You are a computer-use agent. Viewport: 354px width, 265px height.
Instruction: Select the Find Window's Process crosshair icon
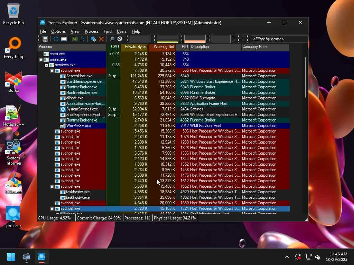(x=120, y=39)
